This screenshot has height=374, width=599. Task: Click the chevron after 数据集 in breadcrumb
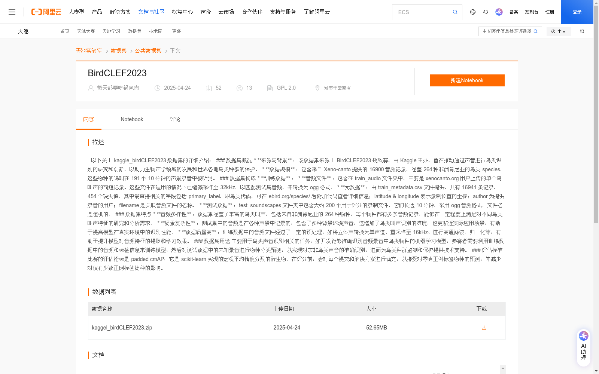(131, 51)
